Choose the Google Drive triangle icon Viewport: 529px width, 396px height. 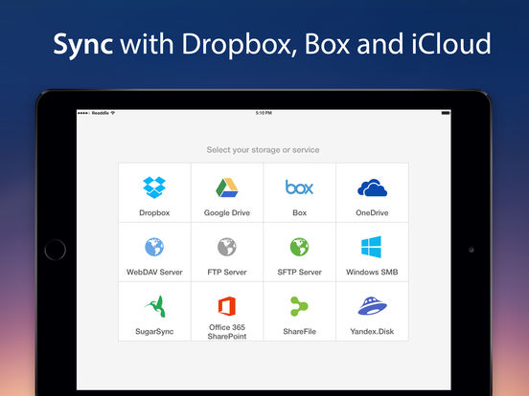tap(227, 187)
